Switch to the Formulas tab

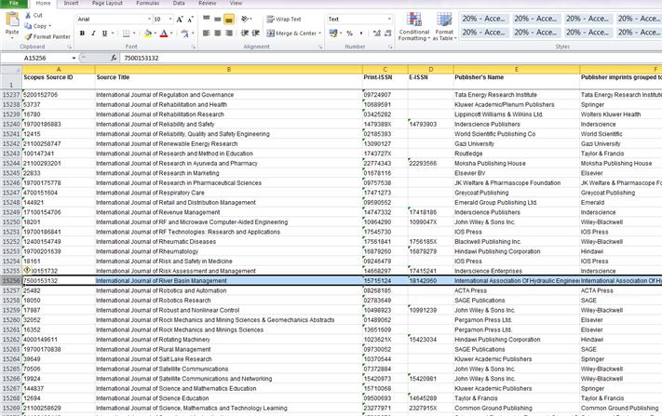coord(148,4)
